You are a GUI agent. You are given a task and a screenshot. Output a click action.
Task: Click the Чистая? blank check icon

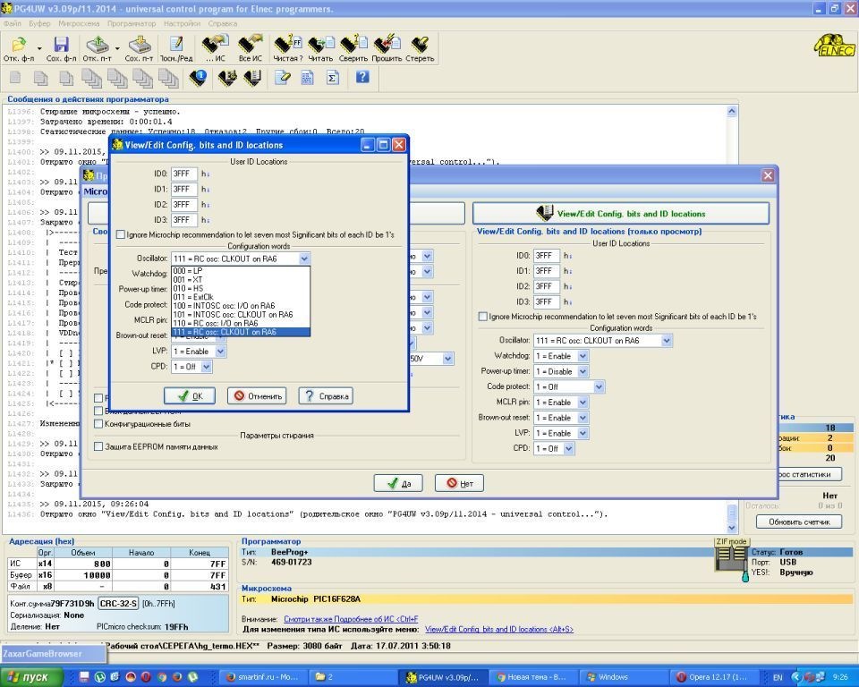pos(287,44)
